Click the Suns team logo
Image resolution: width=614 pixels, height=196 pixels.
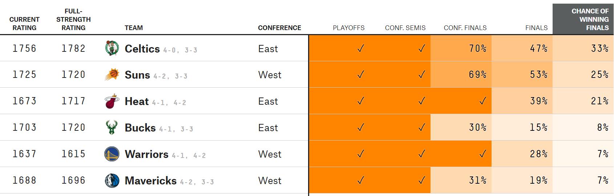[112, 75]
